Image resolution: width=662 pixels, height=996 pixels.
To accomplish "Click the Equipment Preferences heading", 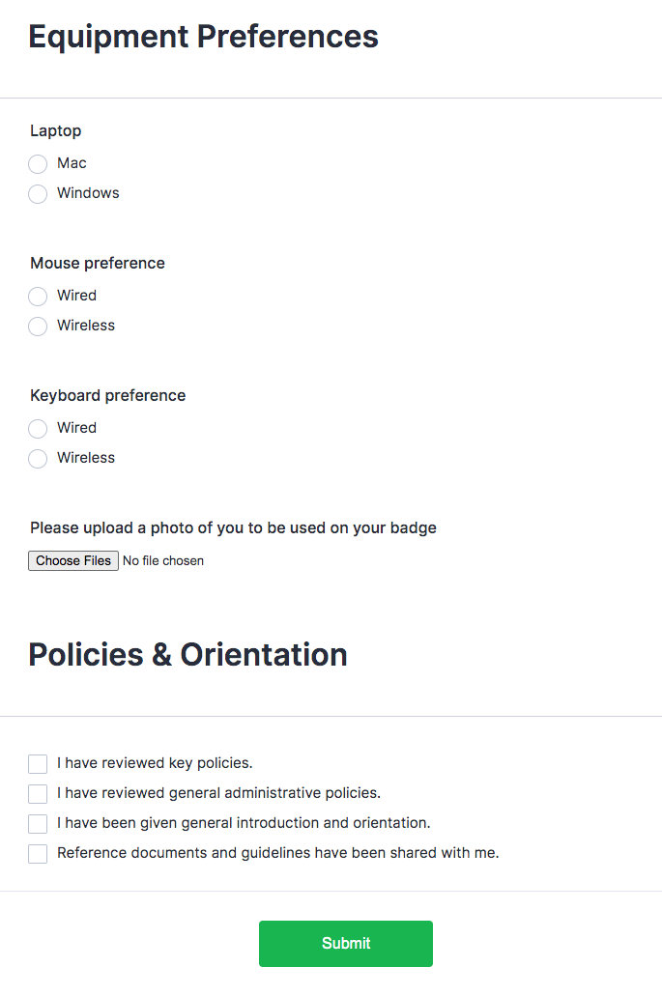I will [x=203, y=37].
